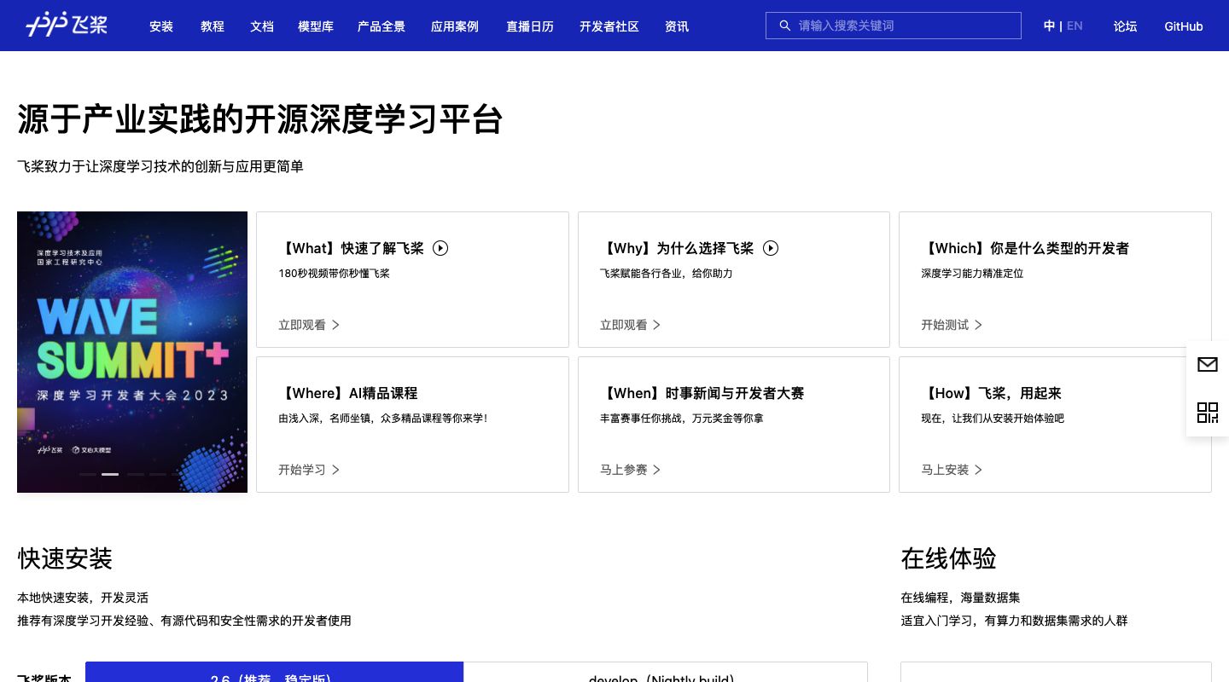This screenshot has width=1229, height=682.
Task: Click the WAVE SUMMIT+ banner image
Action: [x=132, y=352]
